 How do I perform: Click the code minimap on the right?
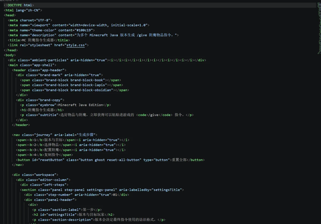(319, 28)
